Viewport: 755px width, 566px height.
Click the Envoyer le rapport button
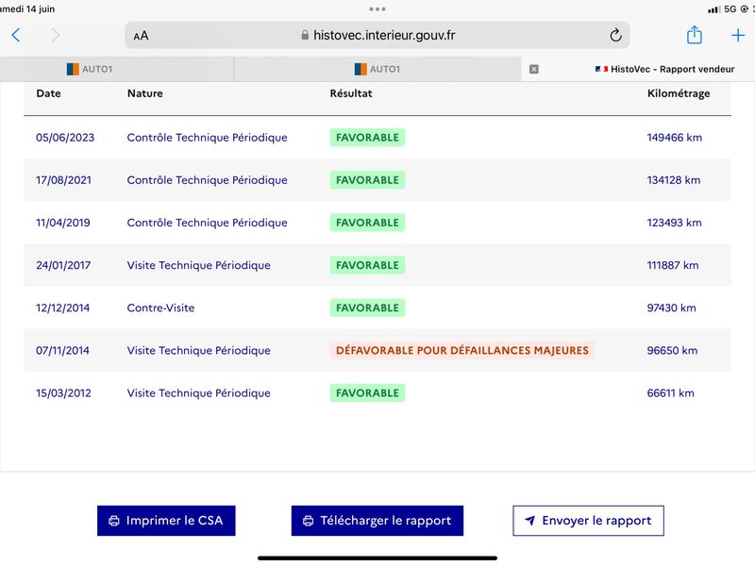tap(588, 521)
